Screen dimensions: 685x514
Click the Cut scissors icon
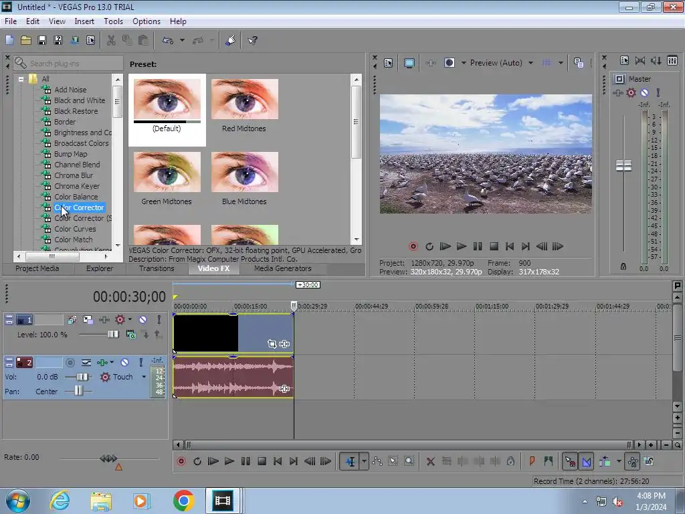tap(112, 40)
